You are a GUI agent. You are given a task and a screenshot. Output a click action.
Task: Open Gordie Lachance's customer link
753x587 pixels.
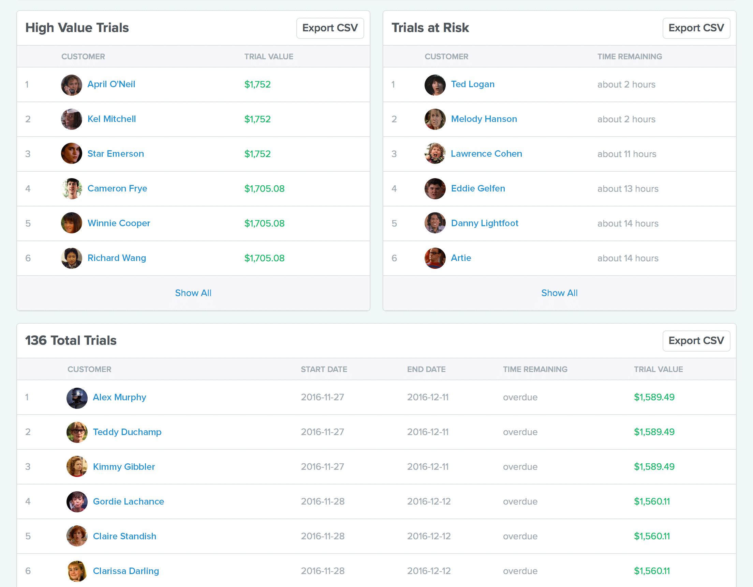click(x=128, y=501)
